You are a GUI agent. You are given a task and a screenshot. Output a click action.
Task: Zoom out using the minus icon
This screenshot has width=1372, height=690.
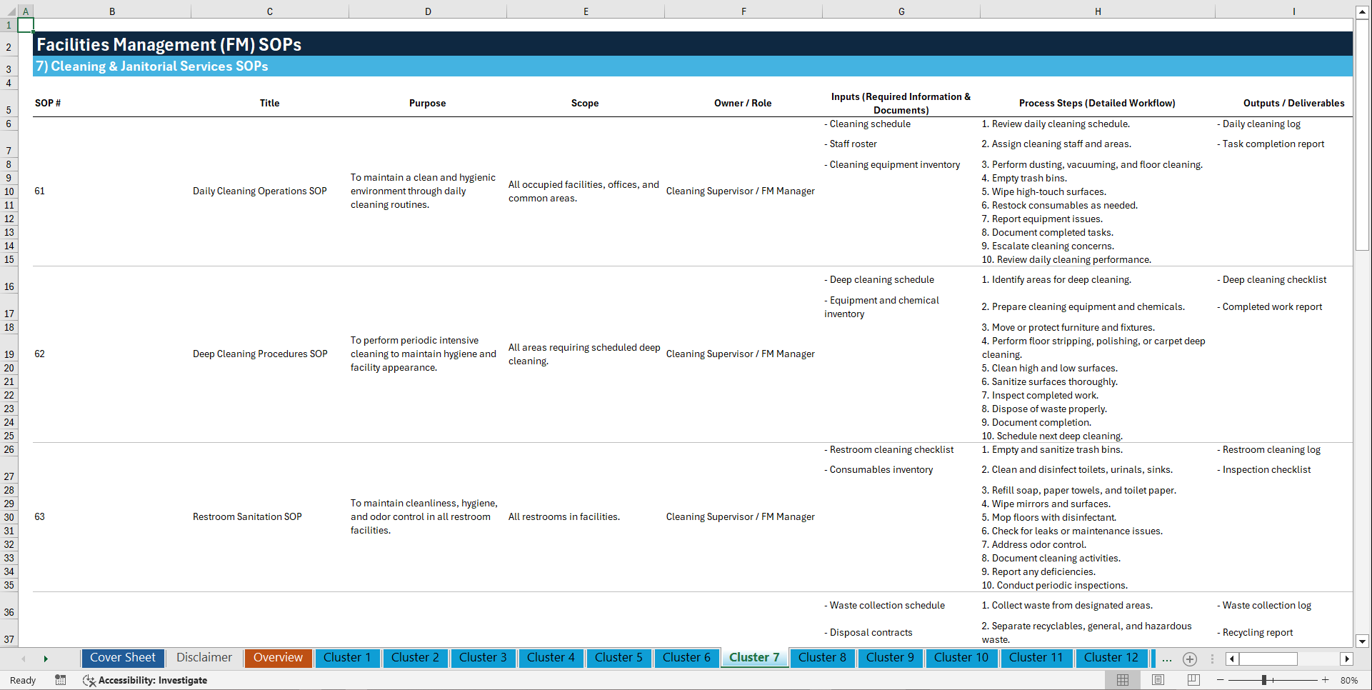[x=1221, y=680]
